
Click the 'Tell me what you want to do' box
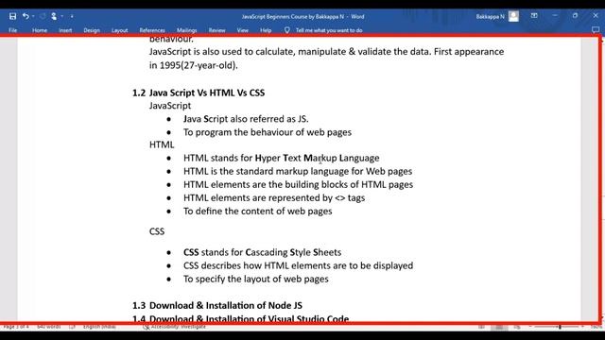(329, 30)
